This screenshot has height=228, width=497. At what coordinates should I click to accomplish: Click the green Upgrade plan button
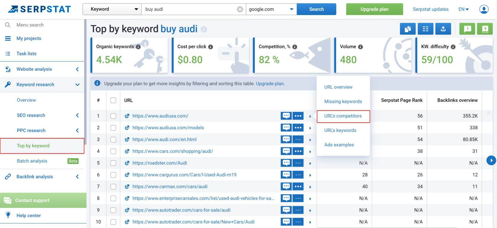click(375, 9)
